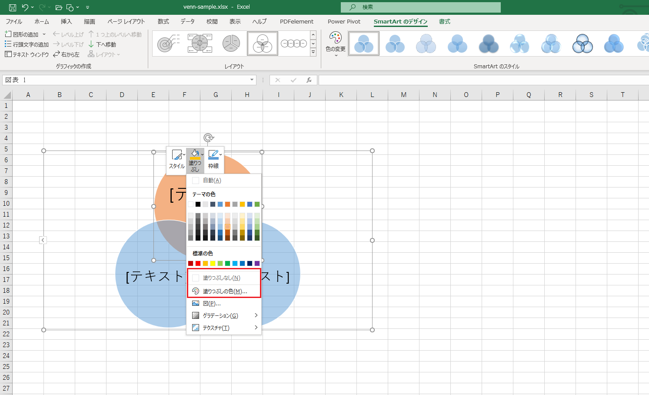The image size is (649, 395).
Task: Select the basic Venn layout in the layout gallery
Action: (x=262, y=43)
